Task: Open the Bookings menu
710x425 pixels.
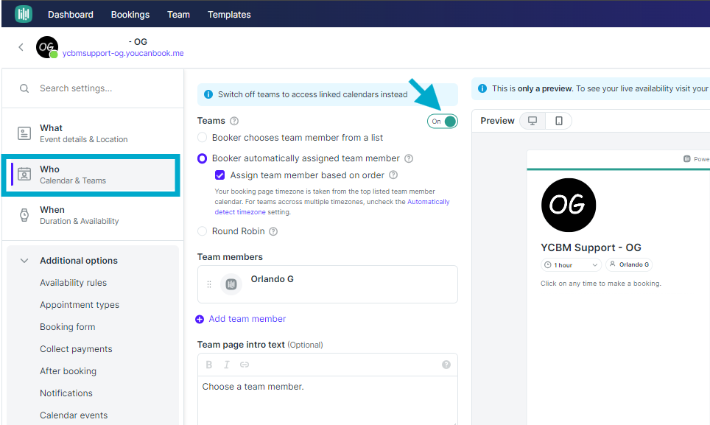Action: tap(130, 15)
